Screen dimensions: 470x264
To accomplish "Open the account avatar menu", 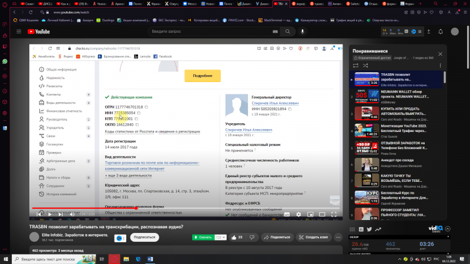I will click(x=455, y=32).
